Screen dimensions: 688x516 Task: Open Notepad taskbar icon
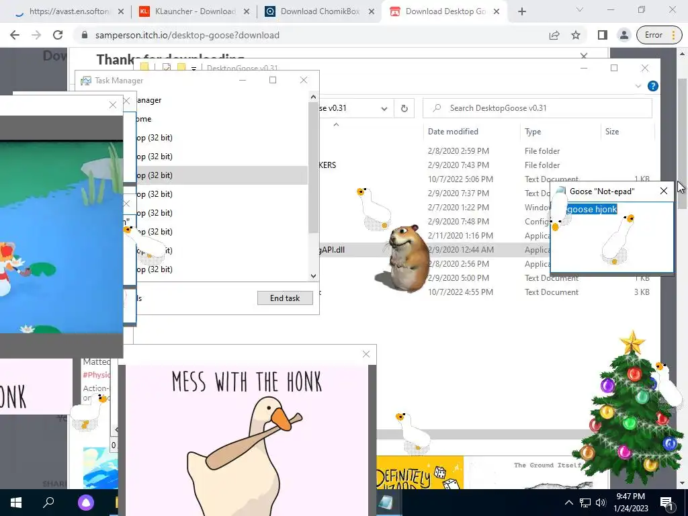pos(386,503)
